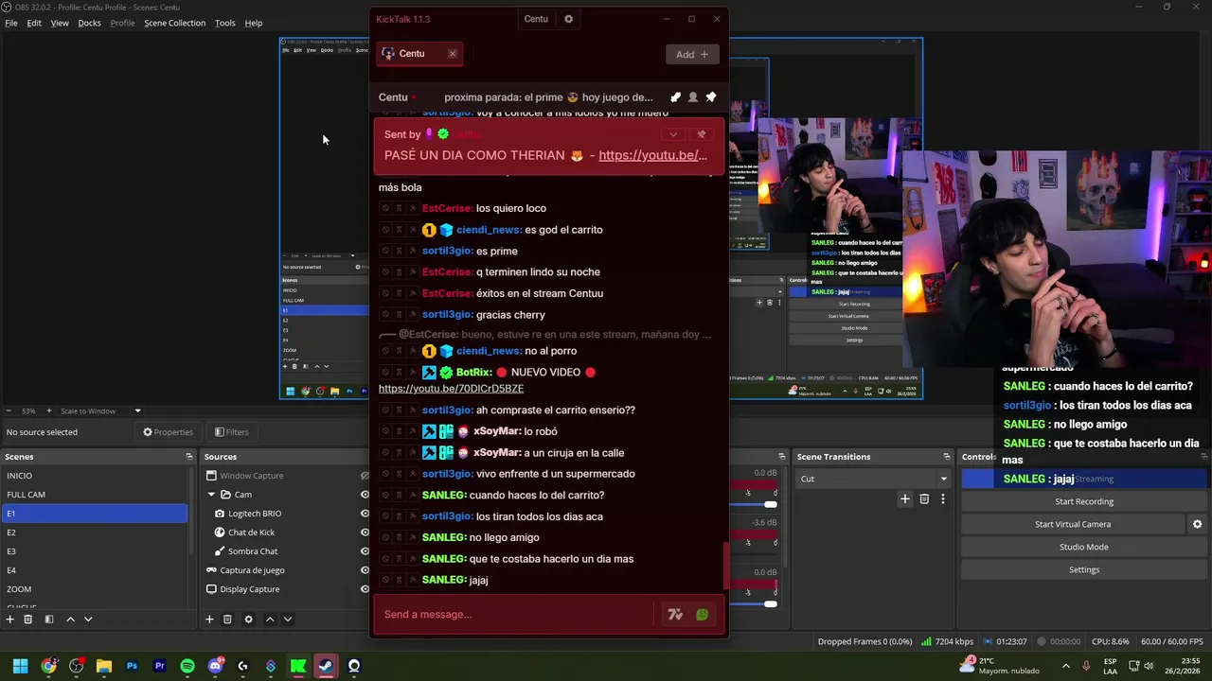Hide the pinned message using unpin icon

pyautogui.click(x=702, y=134)
